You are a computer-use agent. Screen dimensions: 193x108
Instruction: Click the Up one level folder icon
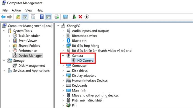18,17
